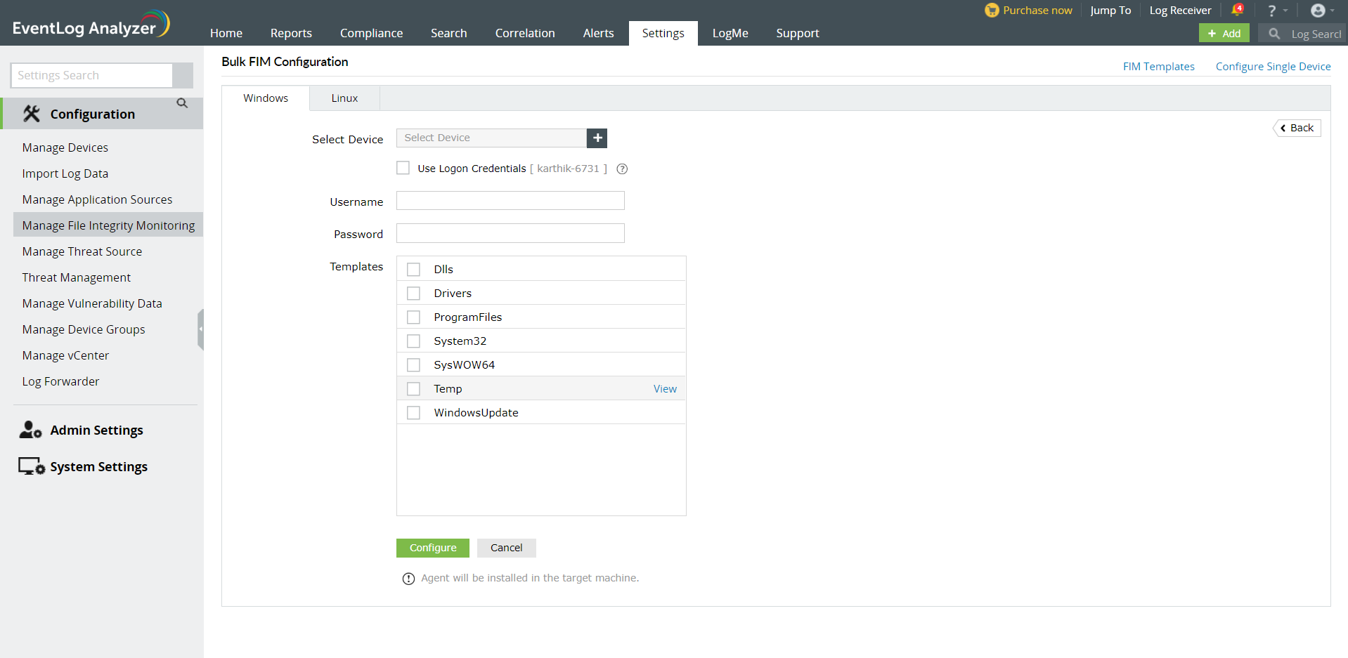Click the green Add button

tap(1224, 33)
